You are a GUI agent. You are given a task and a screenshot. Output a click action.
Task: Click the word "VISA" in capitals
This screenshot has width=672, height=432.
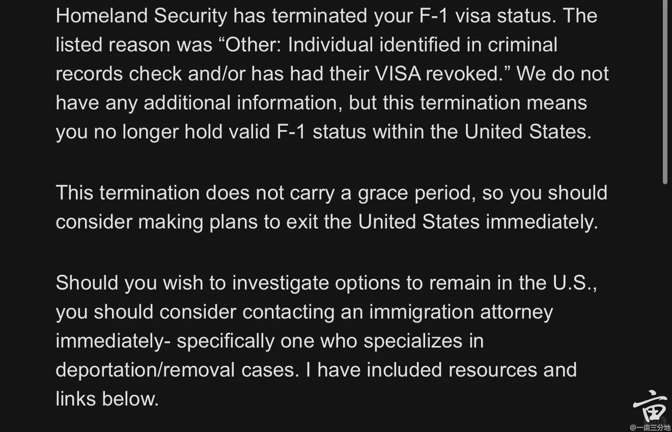(398, 74)
